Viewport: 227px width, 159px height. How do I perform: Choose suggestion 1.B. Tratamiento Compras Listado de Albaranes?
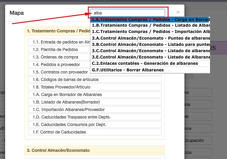[150, 25]
